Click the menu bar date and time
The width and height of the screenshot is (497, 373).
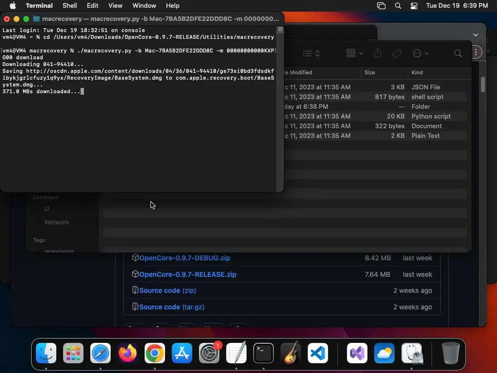pyautogui.click(x=457, y=6)
